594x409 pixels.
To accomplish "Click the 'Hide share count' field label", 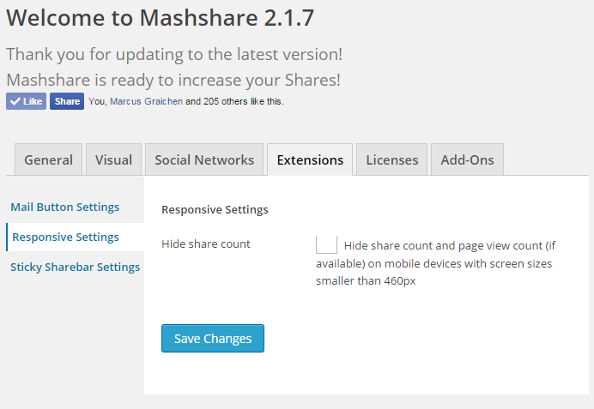I will (206, 244).
